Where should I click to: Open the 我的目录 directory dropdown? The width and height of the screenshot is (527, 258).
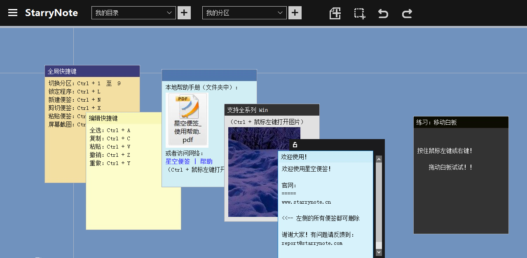click(x=134, y=13)
